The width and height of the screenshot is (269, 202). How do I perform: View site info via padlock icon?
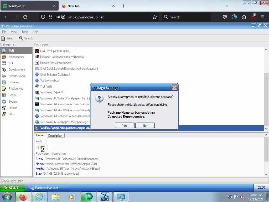[50, 17]
